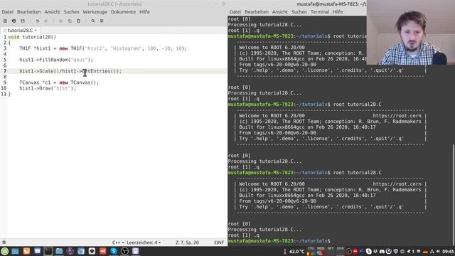455x256 pixels.
Task: Select the tutorial28.C document tab
Action: [20, 30]
